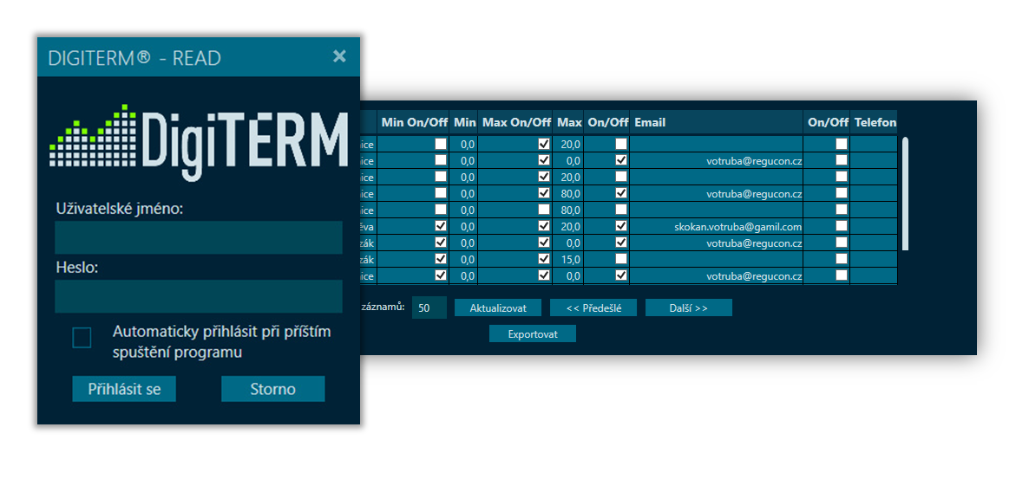The height and width of the screenshot is (479, 1029).
Task: Click the table's vertical scrollbar thumb
Action: (906, 193)
